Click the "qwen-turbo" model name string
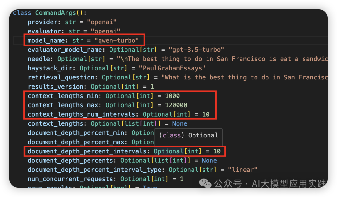337x197 pixels. coord(117,41)
